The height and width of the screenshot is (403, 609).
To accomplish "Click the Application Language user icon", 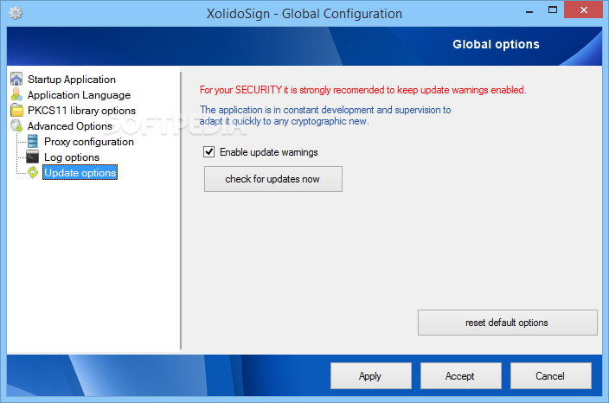I will (x=16, y=94).
